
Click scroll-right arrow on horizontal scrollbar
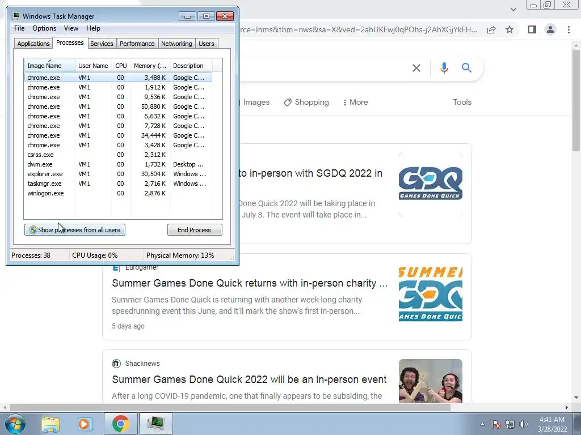(567, 408)
